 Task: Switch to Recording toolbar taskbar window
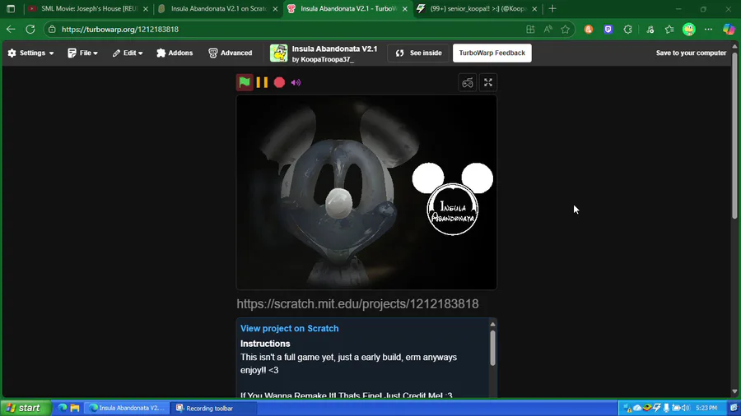pyautogui.click(x=212, y=408)
